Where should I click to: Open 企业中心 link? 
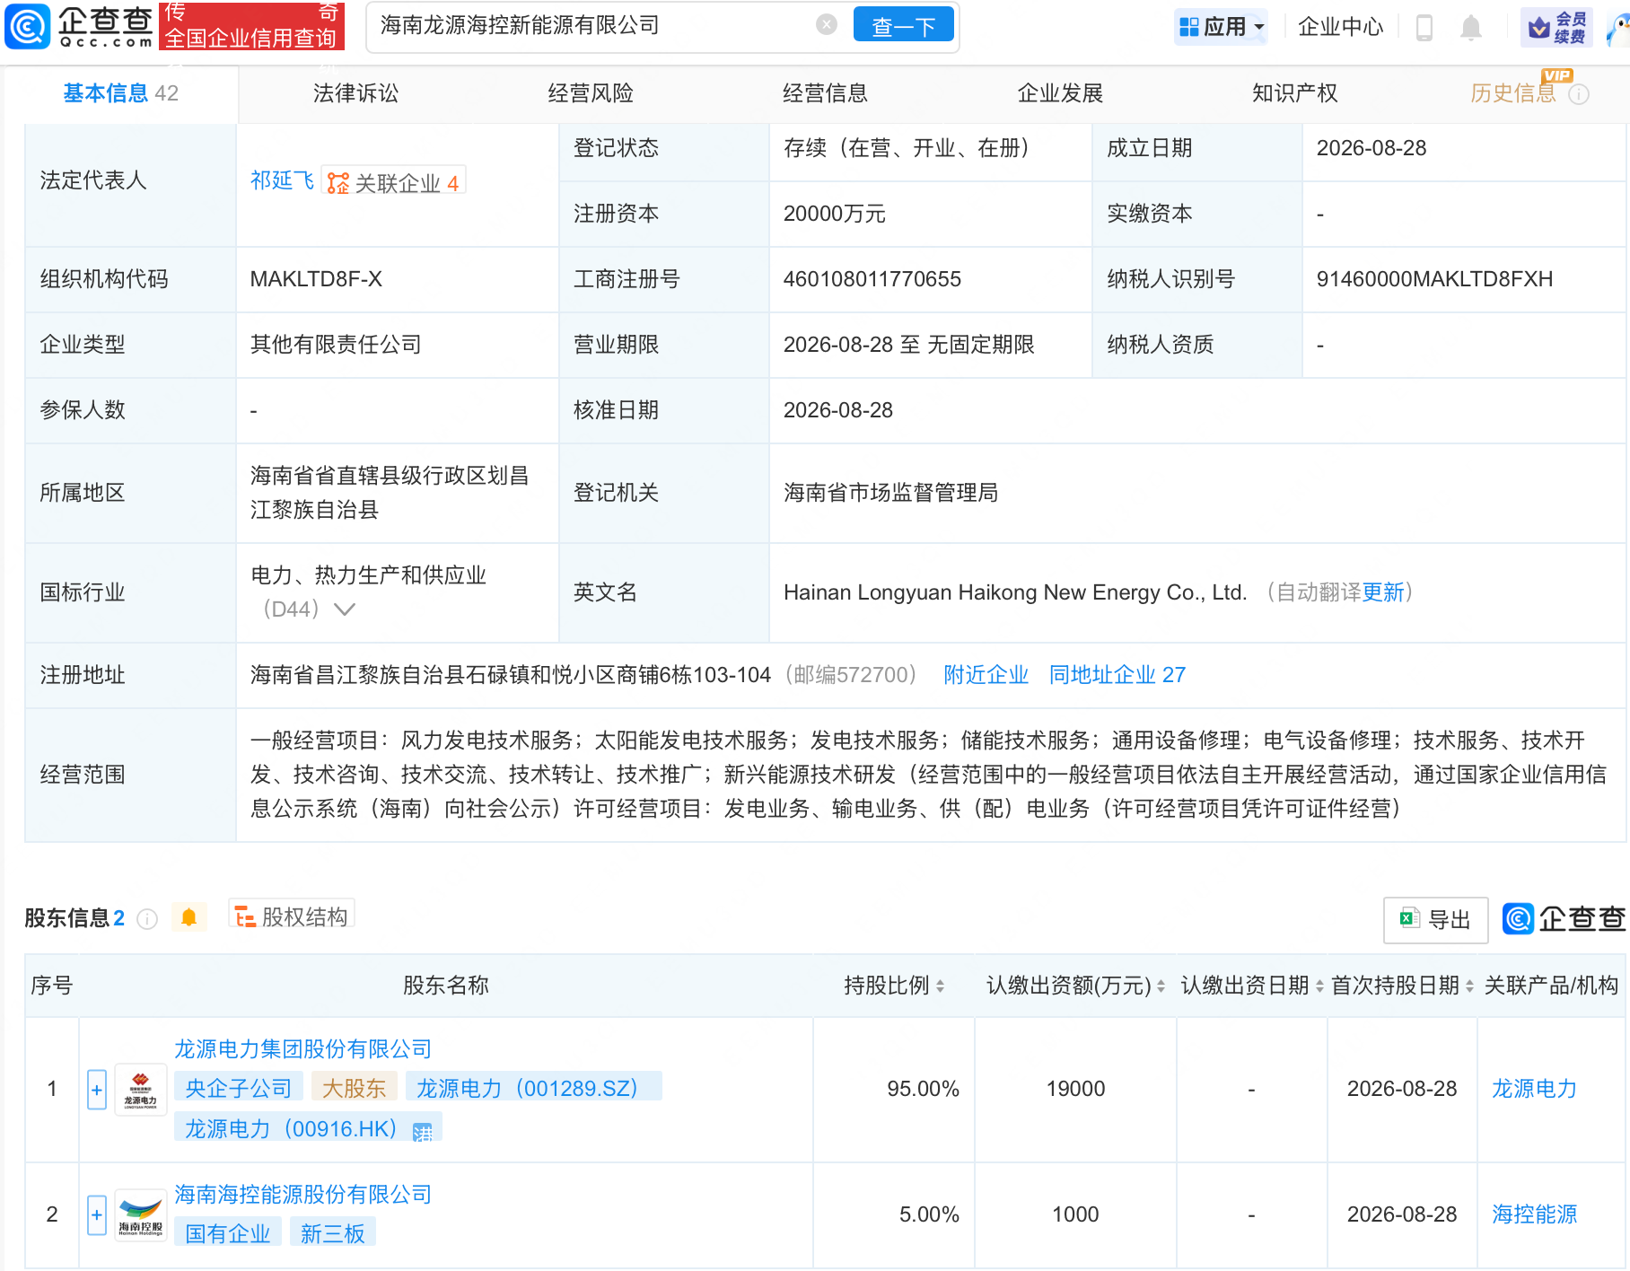click(x=1340, y=27)
